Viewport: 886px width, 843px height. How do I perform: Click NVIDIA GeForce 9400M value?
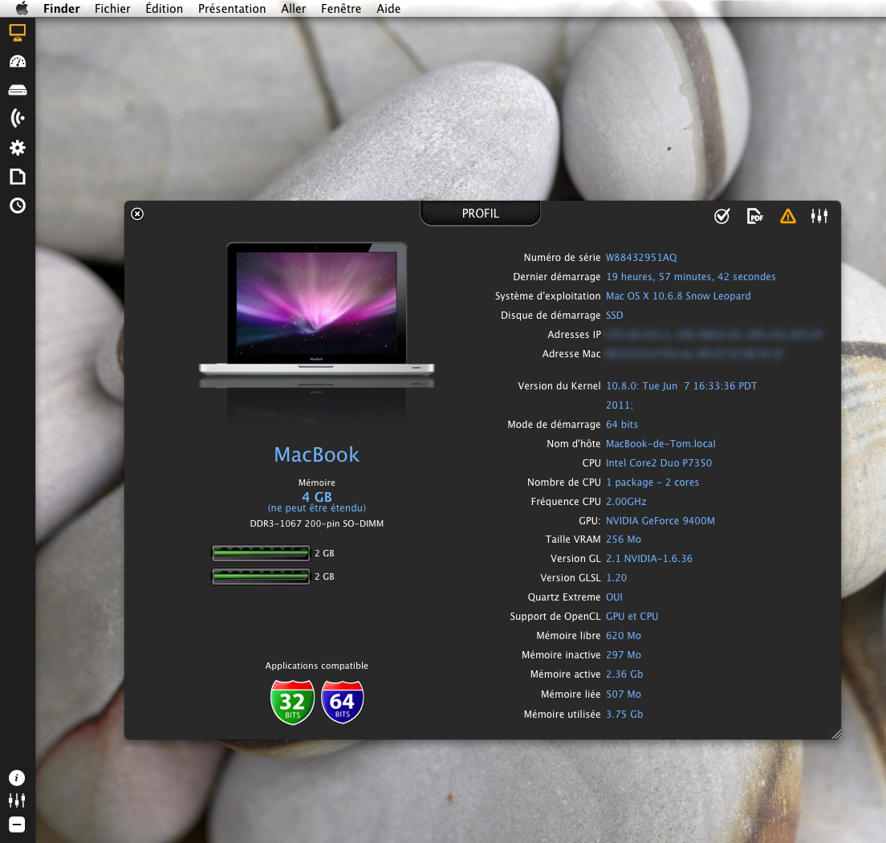tap(660, 520)
